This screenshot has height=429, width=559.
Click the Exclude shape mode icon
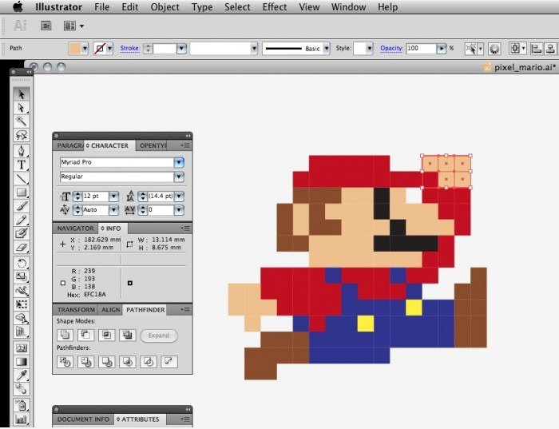[127, 335]
